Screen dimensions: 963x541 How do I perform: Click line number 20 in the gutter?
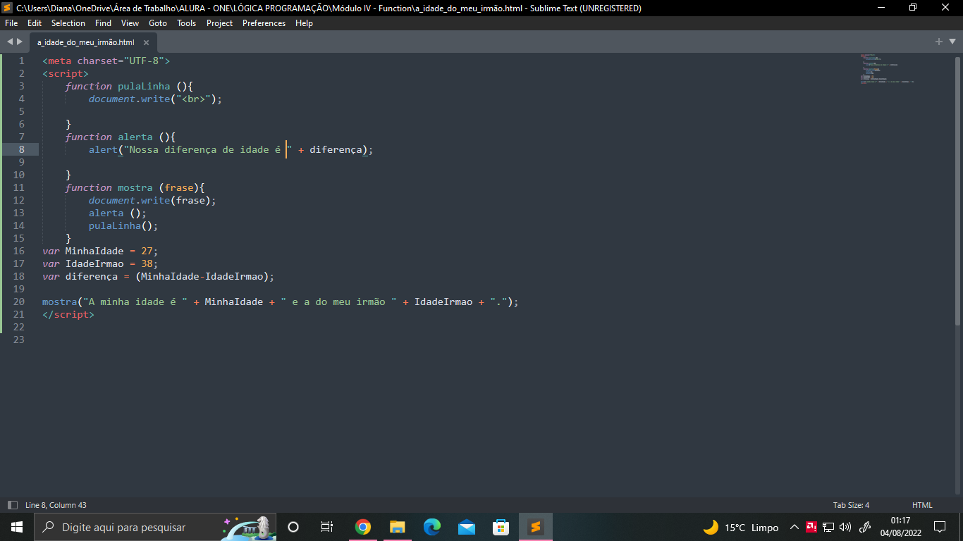tap(18, 301)
